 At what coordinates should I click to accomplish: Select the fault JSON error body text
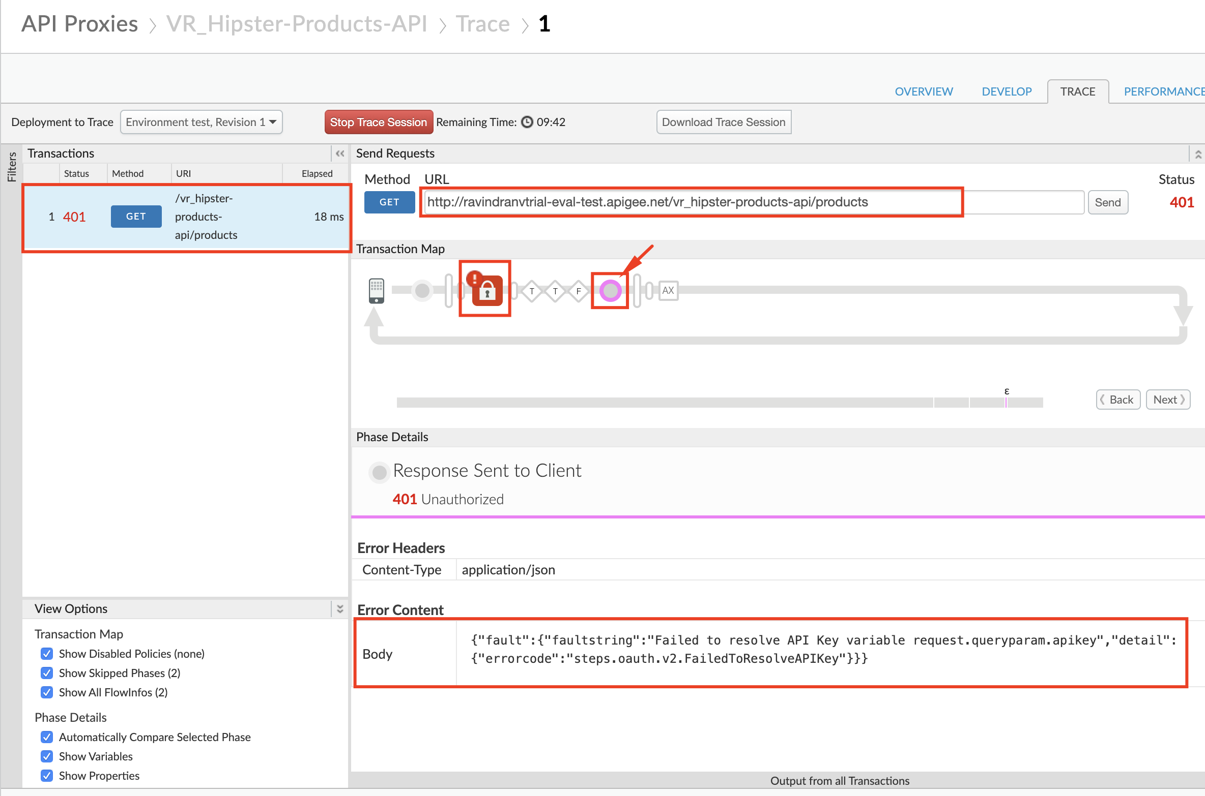823,649
